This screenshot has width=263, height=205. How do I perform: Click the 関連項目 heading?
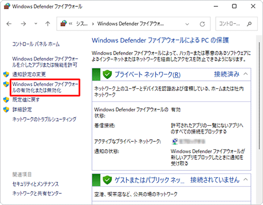(22, 175)
